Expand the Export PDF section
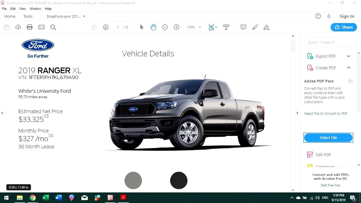The image size is (361, 203). 349,56
